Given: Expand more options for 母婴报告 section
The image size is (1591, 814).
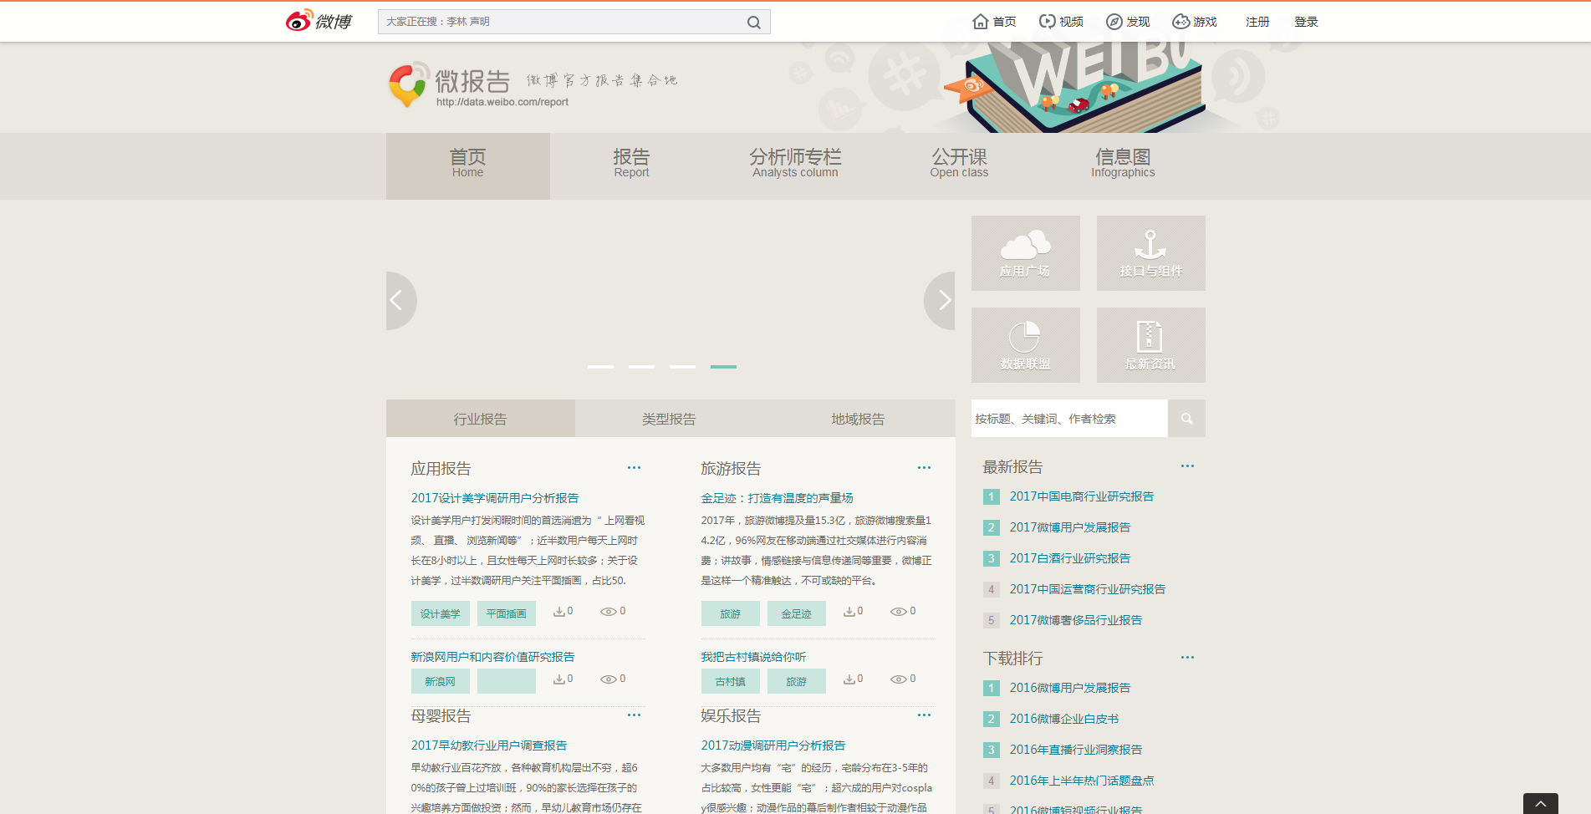Looking at the screenshot, I should tap(634, 715).
